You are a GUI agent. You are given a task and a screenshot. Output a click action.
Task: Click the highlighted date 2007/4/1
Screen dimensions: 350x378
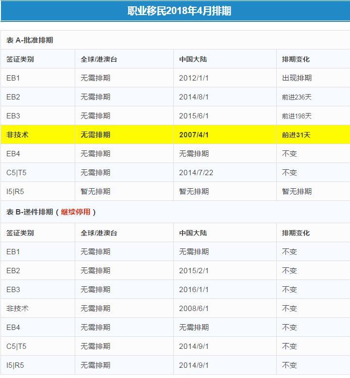pos(194,134)
